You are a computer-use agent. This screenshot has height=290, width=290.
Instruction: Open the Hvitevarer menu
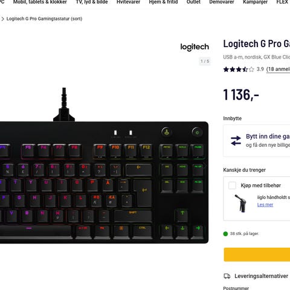[x=128, y=2]
